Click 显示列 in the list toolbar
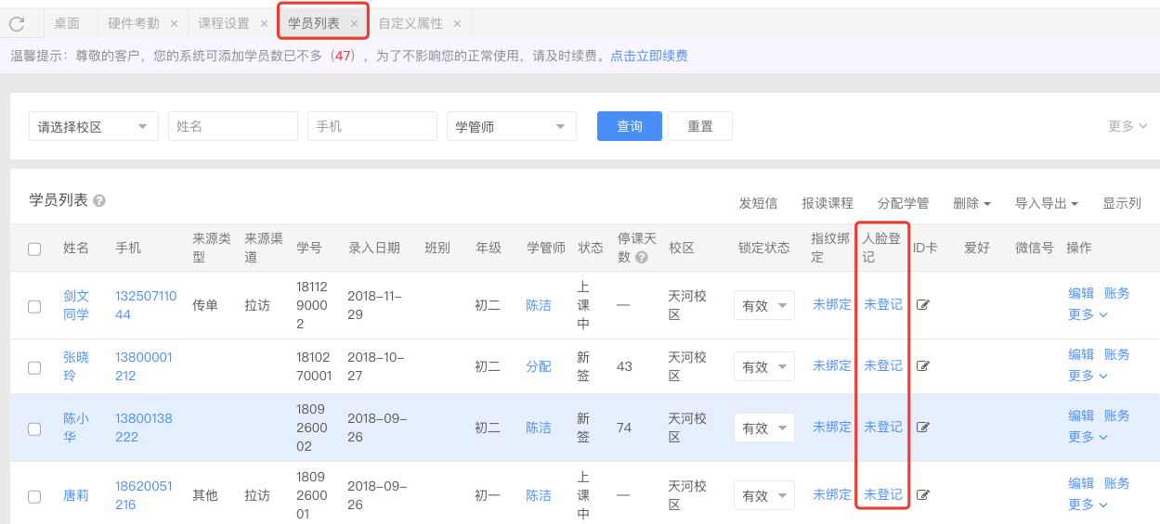1160x524 pixels. [x=1122, y=203]
